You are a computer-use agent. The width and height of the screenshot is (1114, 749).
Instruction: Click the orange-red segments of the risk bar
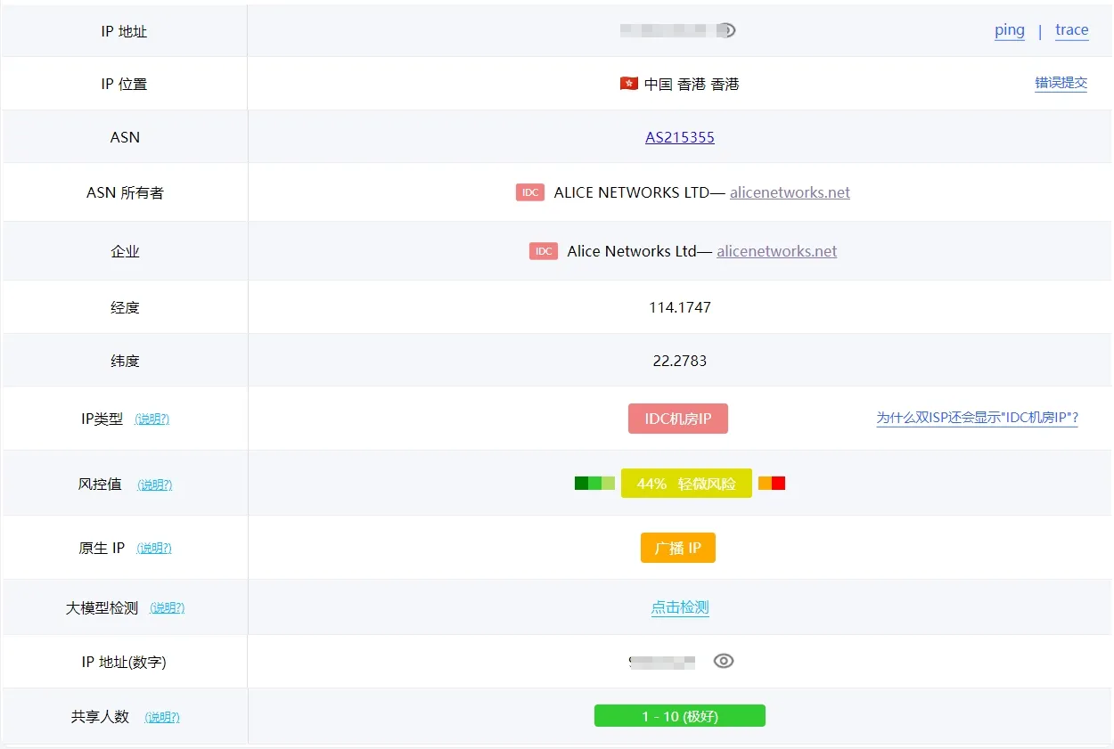pyautogui.click(x=772, y=484)
